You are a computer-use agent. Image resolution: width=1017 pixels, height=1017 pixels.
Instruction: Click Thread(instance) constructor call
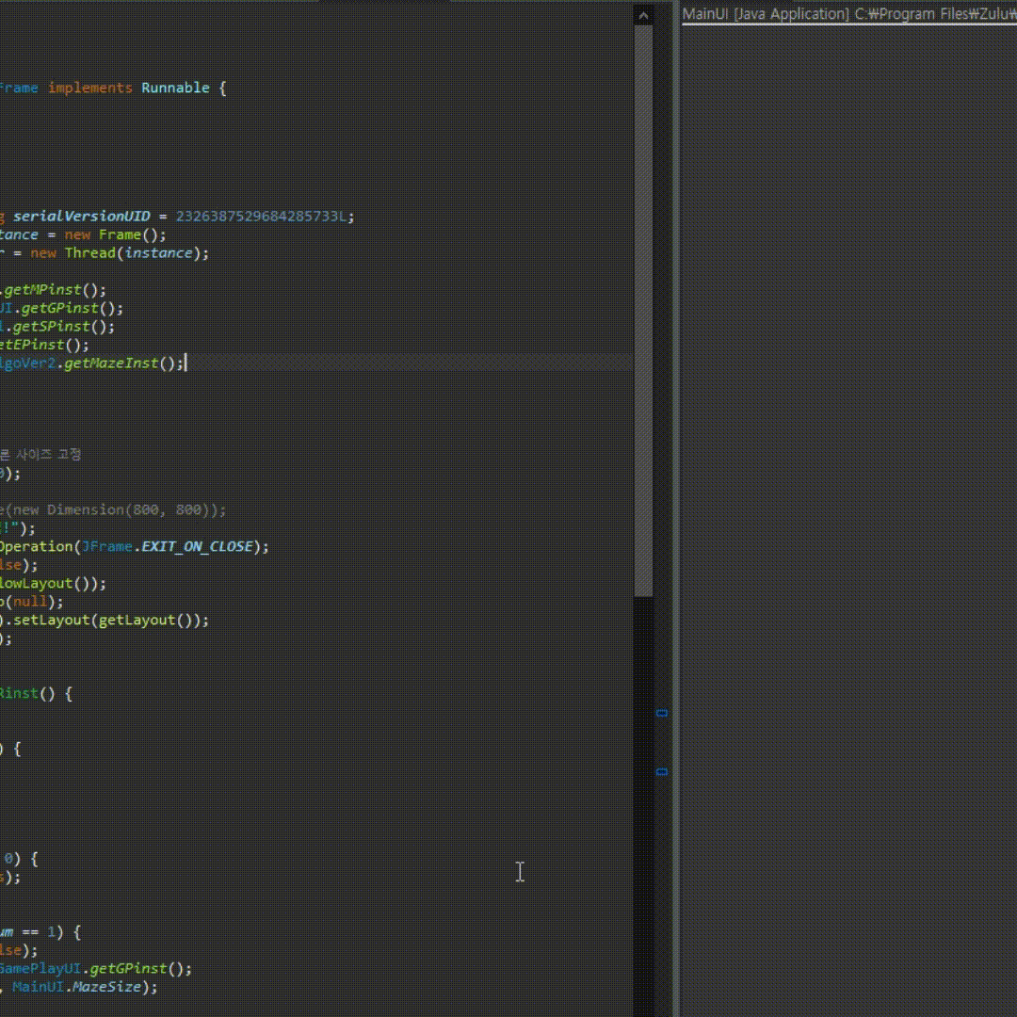(135, 253)
